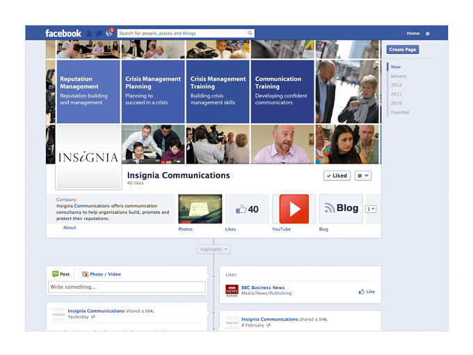This screenshot has height=355, width=473.
Task: Click the Write something text box
Action: tap(127, 287)
